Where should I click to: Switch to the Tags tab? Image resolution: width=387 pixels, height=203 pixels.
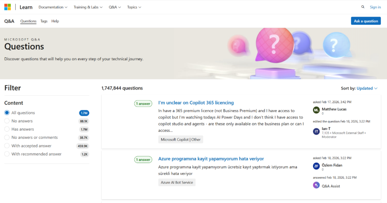[x=44, y=21]
